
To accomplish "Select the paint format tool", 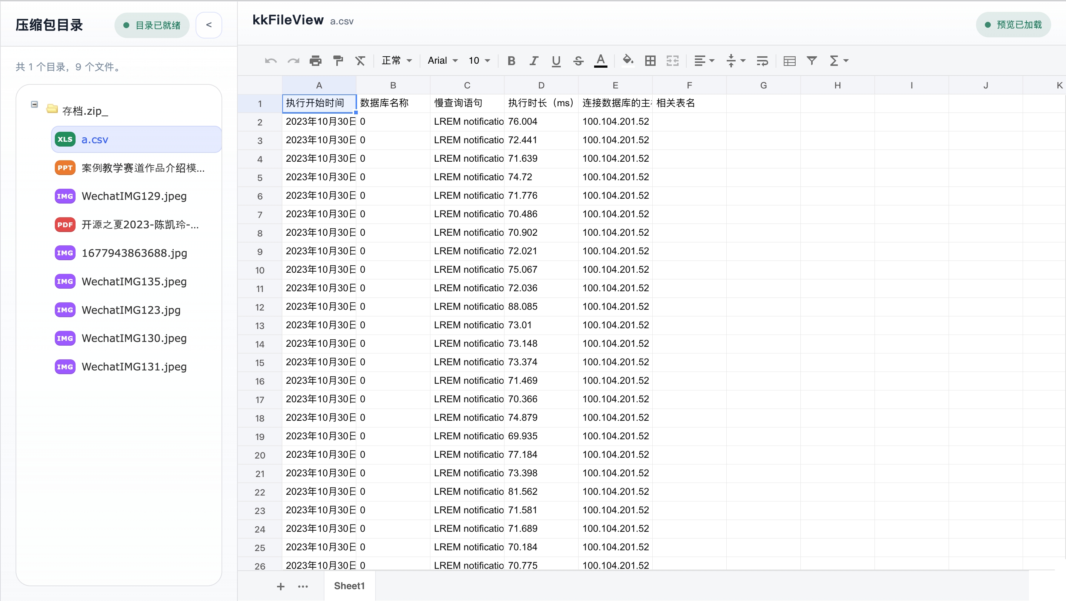I will (x=338, y=61).
